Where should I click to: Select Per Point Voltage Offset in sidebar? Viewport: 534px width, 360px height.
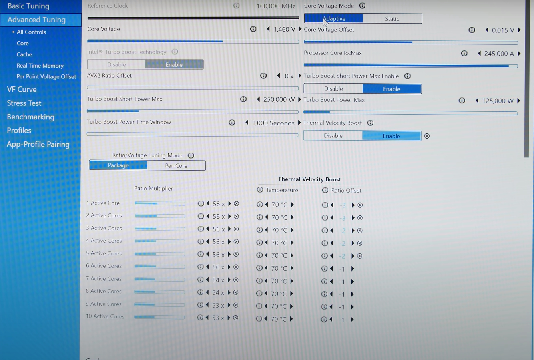point(46,76)
